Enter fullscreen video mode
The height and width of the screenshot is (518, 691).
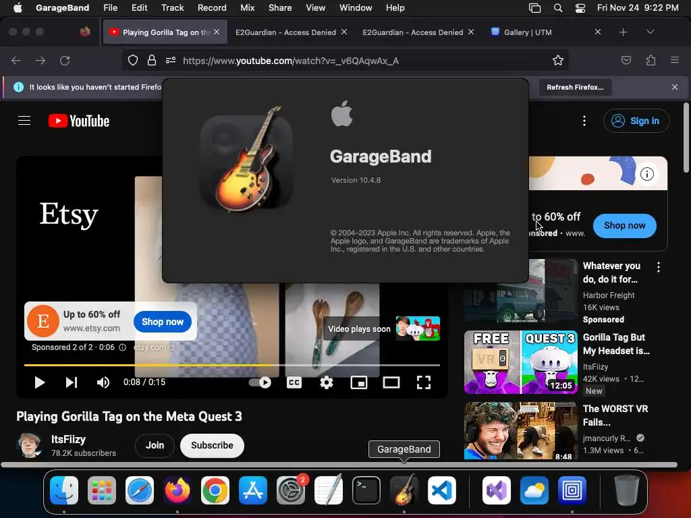[424, 382]
